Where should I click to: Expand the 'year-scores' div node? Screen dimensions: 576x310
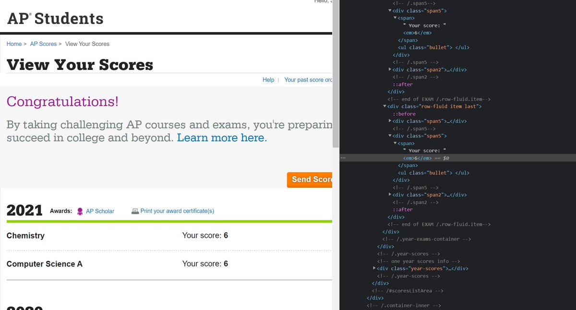[x=374, y=268]
